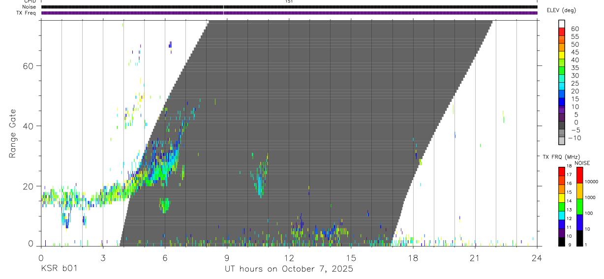Click the "14" label on TX FRQ scale
The height and width of the screenshot is (279, 604).
pos(570,201)
